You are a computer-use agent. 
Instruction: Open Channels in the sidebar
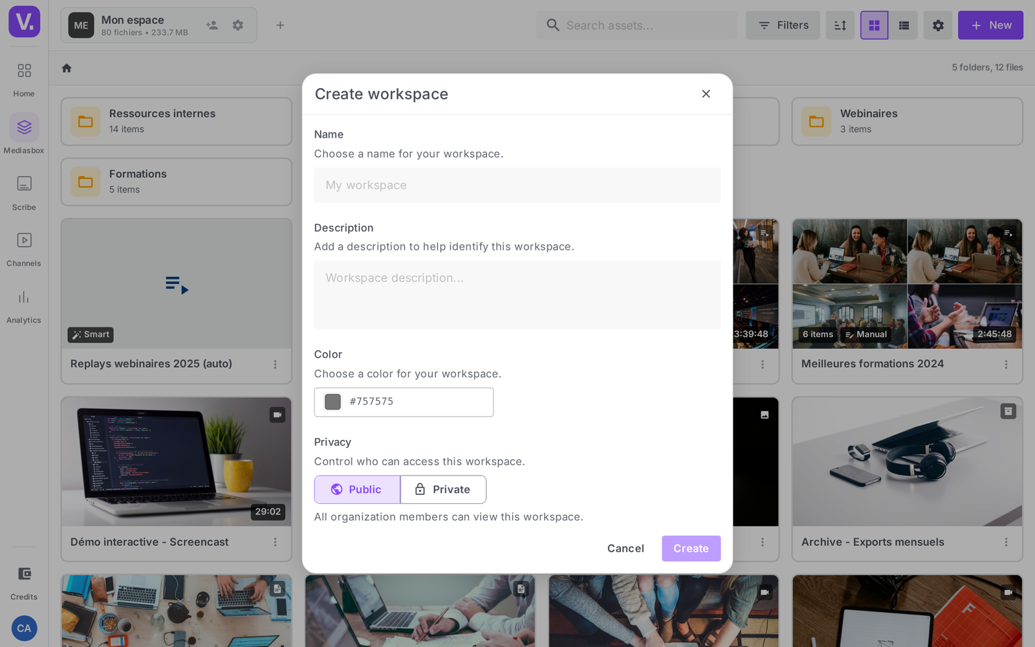point(24,249)
